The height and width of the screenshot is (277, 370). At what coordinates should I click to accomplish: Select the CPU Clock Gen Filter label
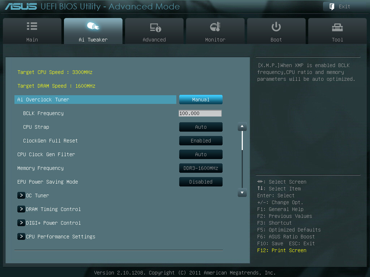click(x=46, y=154)
